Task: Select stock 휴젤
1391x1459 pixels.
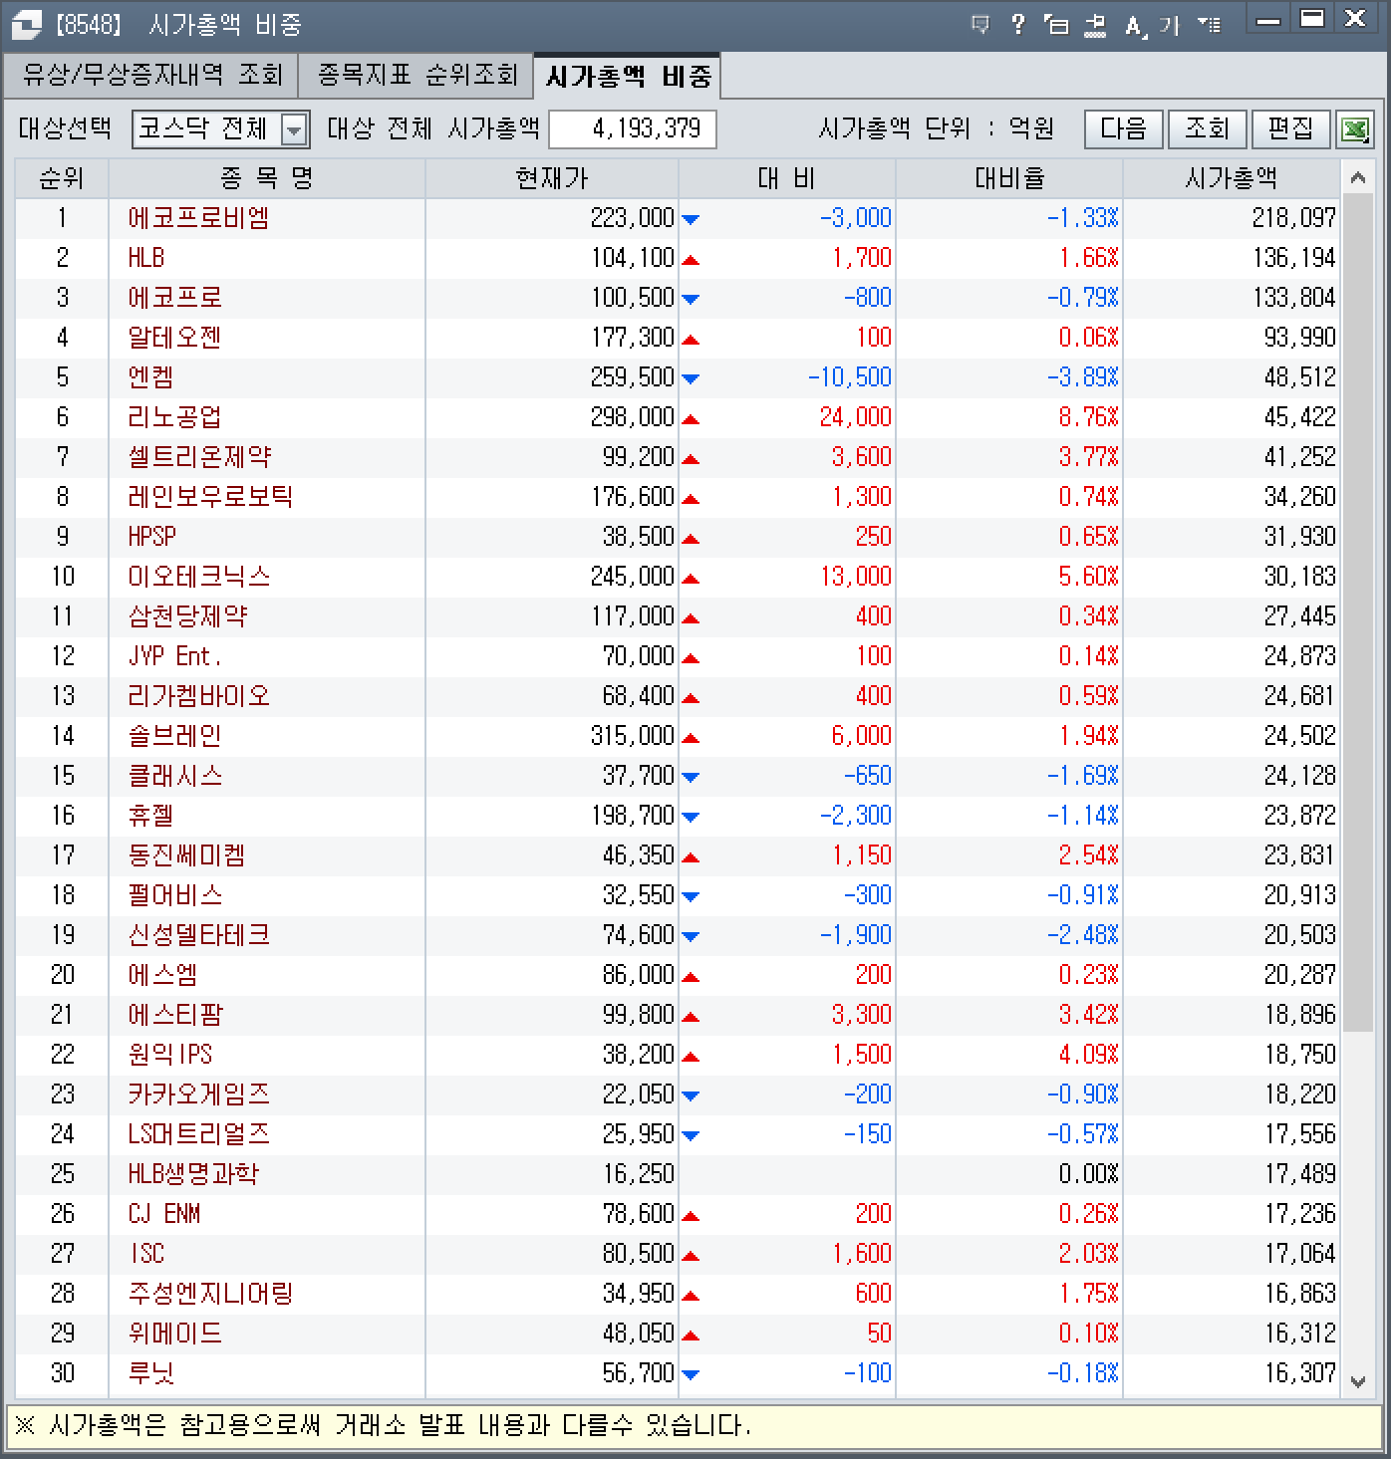Action: tap(151, 816)
